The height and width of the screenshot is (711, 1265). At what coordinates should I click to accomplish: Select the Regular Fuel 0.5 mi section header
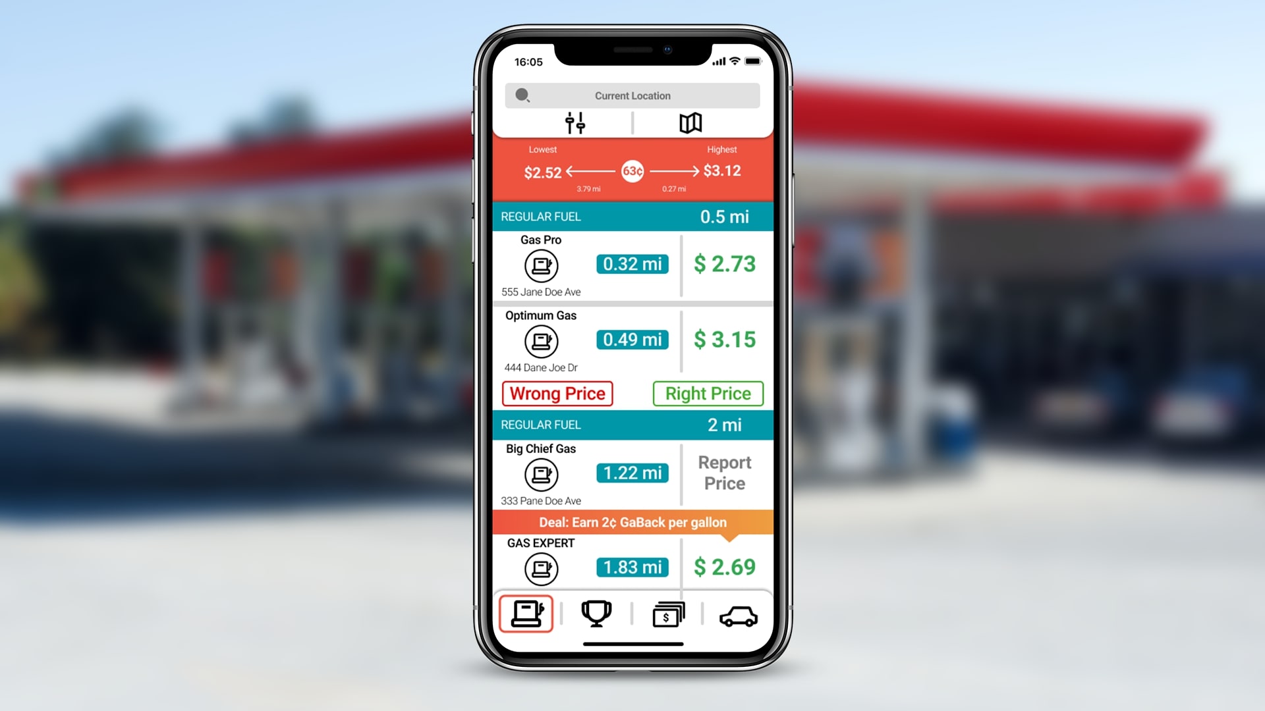click(x=632, y=215)
